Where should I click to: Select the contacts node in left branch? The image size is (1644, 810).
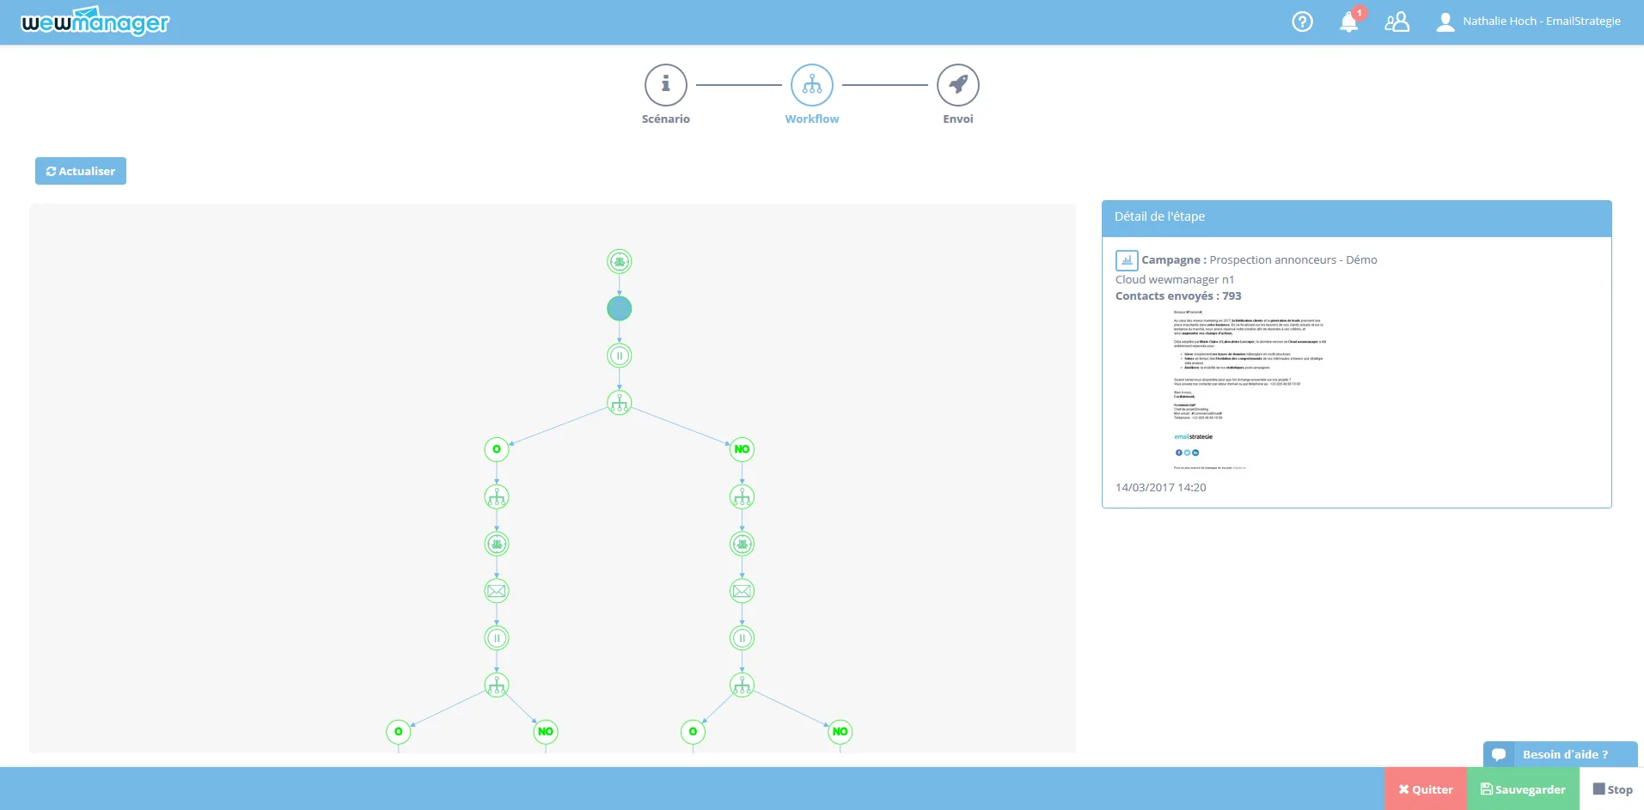pyautogui.click(x=497, y=544)
